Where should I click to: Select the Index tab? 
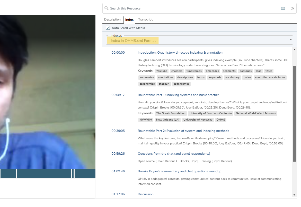[129, 20]
